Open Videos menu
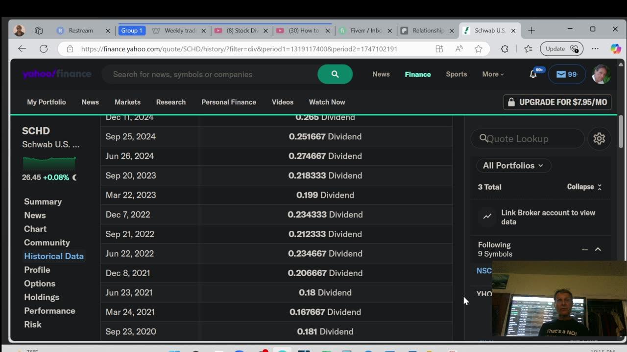627x352 pixels. 283,102
